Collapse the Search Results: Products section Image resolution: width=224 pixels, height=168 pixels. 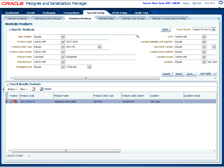[x=8, y=84]
